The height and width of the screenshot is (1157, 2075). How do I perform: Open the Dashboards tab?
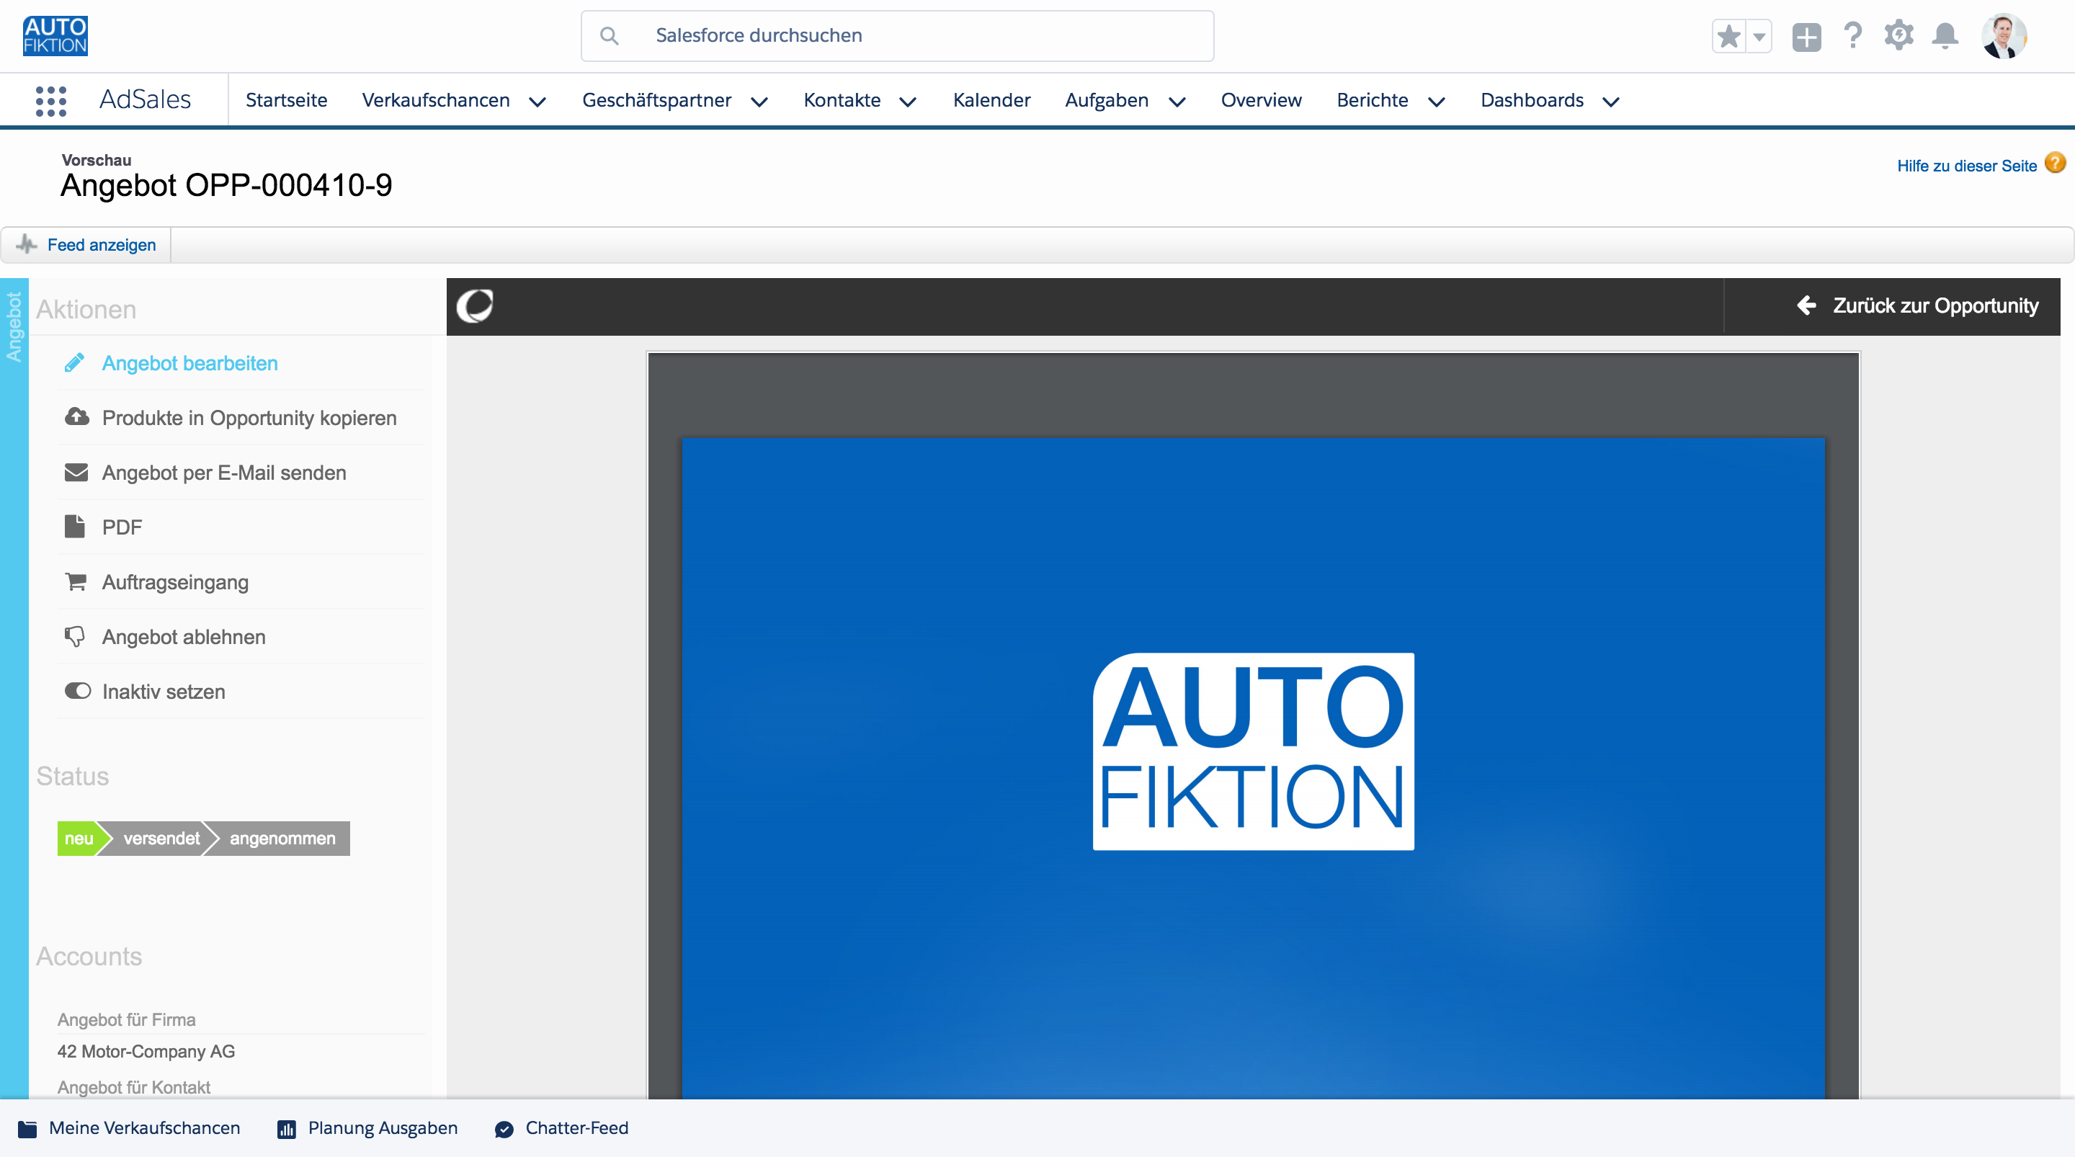click(1532, 100)
